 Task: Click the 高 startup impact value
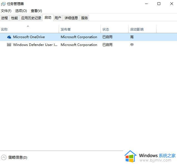click(132, 37)
